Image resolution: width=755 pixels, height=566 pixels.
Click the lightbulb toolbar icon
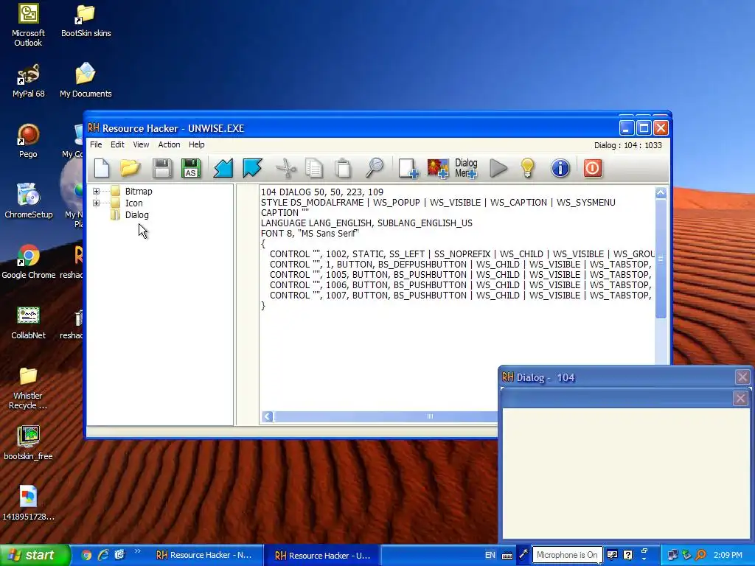point(528,168)
